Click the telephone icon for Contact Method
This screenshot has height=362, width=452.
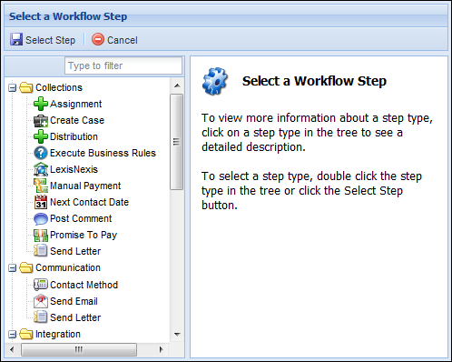click(x=41, y=285)
